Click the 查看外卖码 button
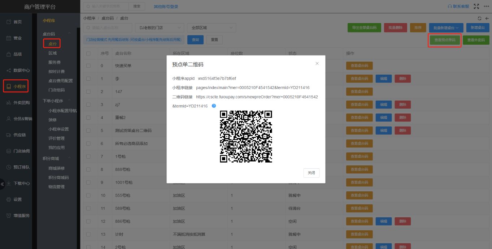This screenshot has width=492, height=249. pyautogui.click(x=476, y=40)
